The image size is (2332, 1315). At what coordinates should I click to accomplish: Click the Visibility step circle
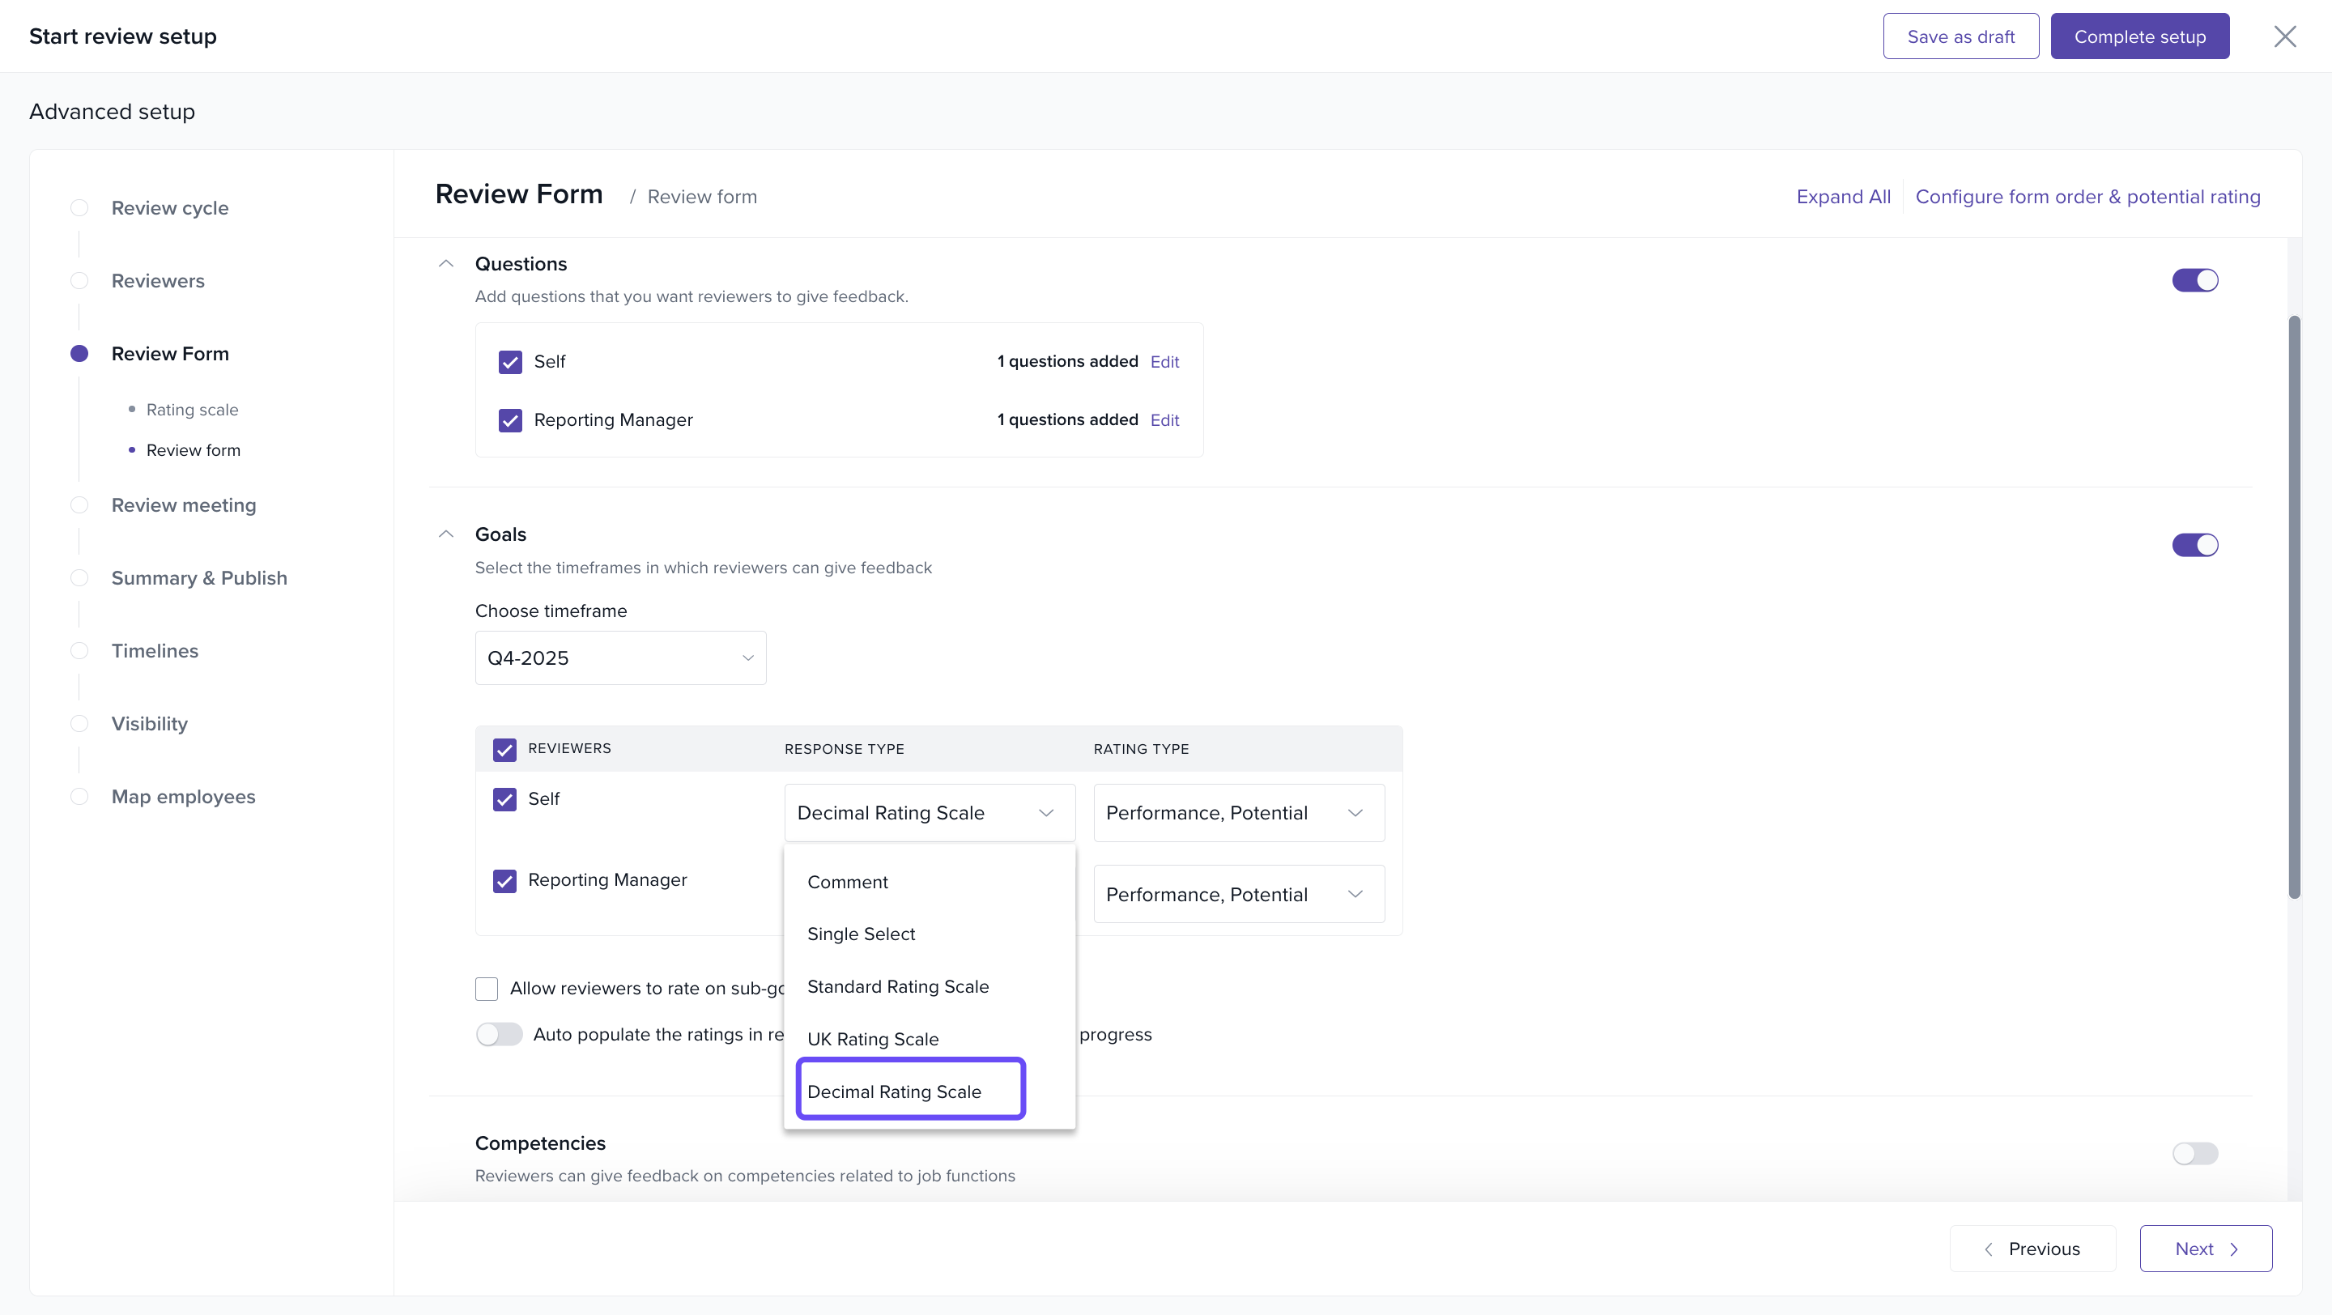coord(79,723)
